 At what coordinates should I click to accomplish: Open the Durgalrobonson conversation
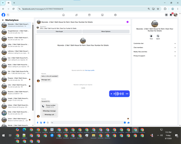coord(16,32)
